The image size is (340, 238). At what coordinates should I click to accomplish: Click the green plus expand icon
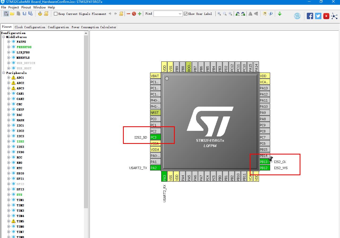pyautogui.click(x=140, y=14)
